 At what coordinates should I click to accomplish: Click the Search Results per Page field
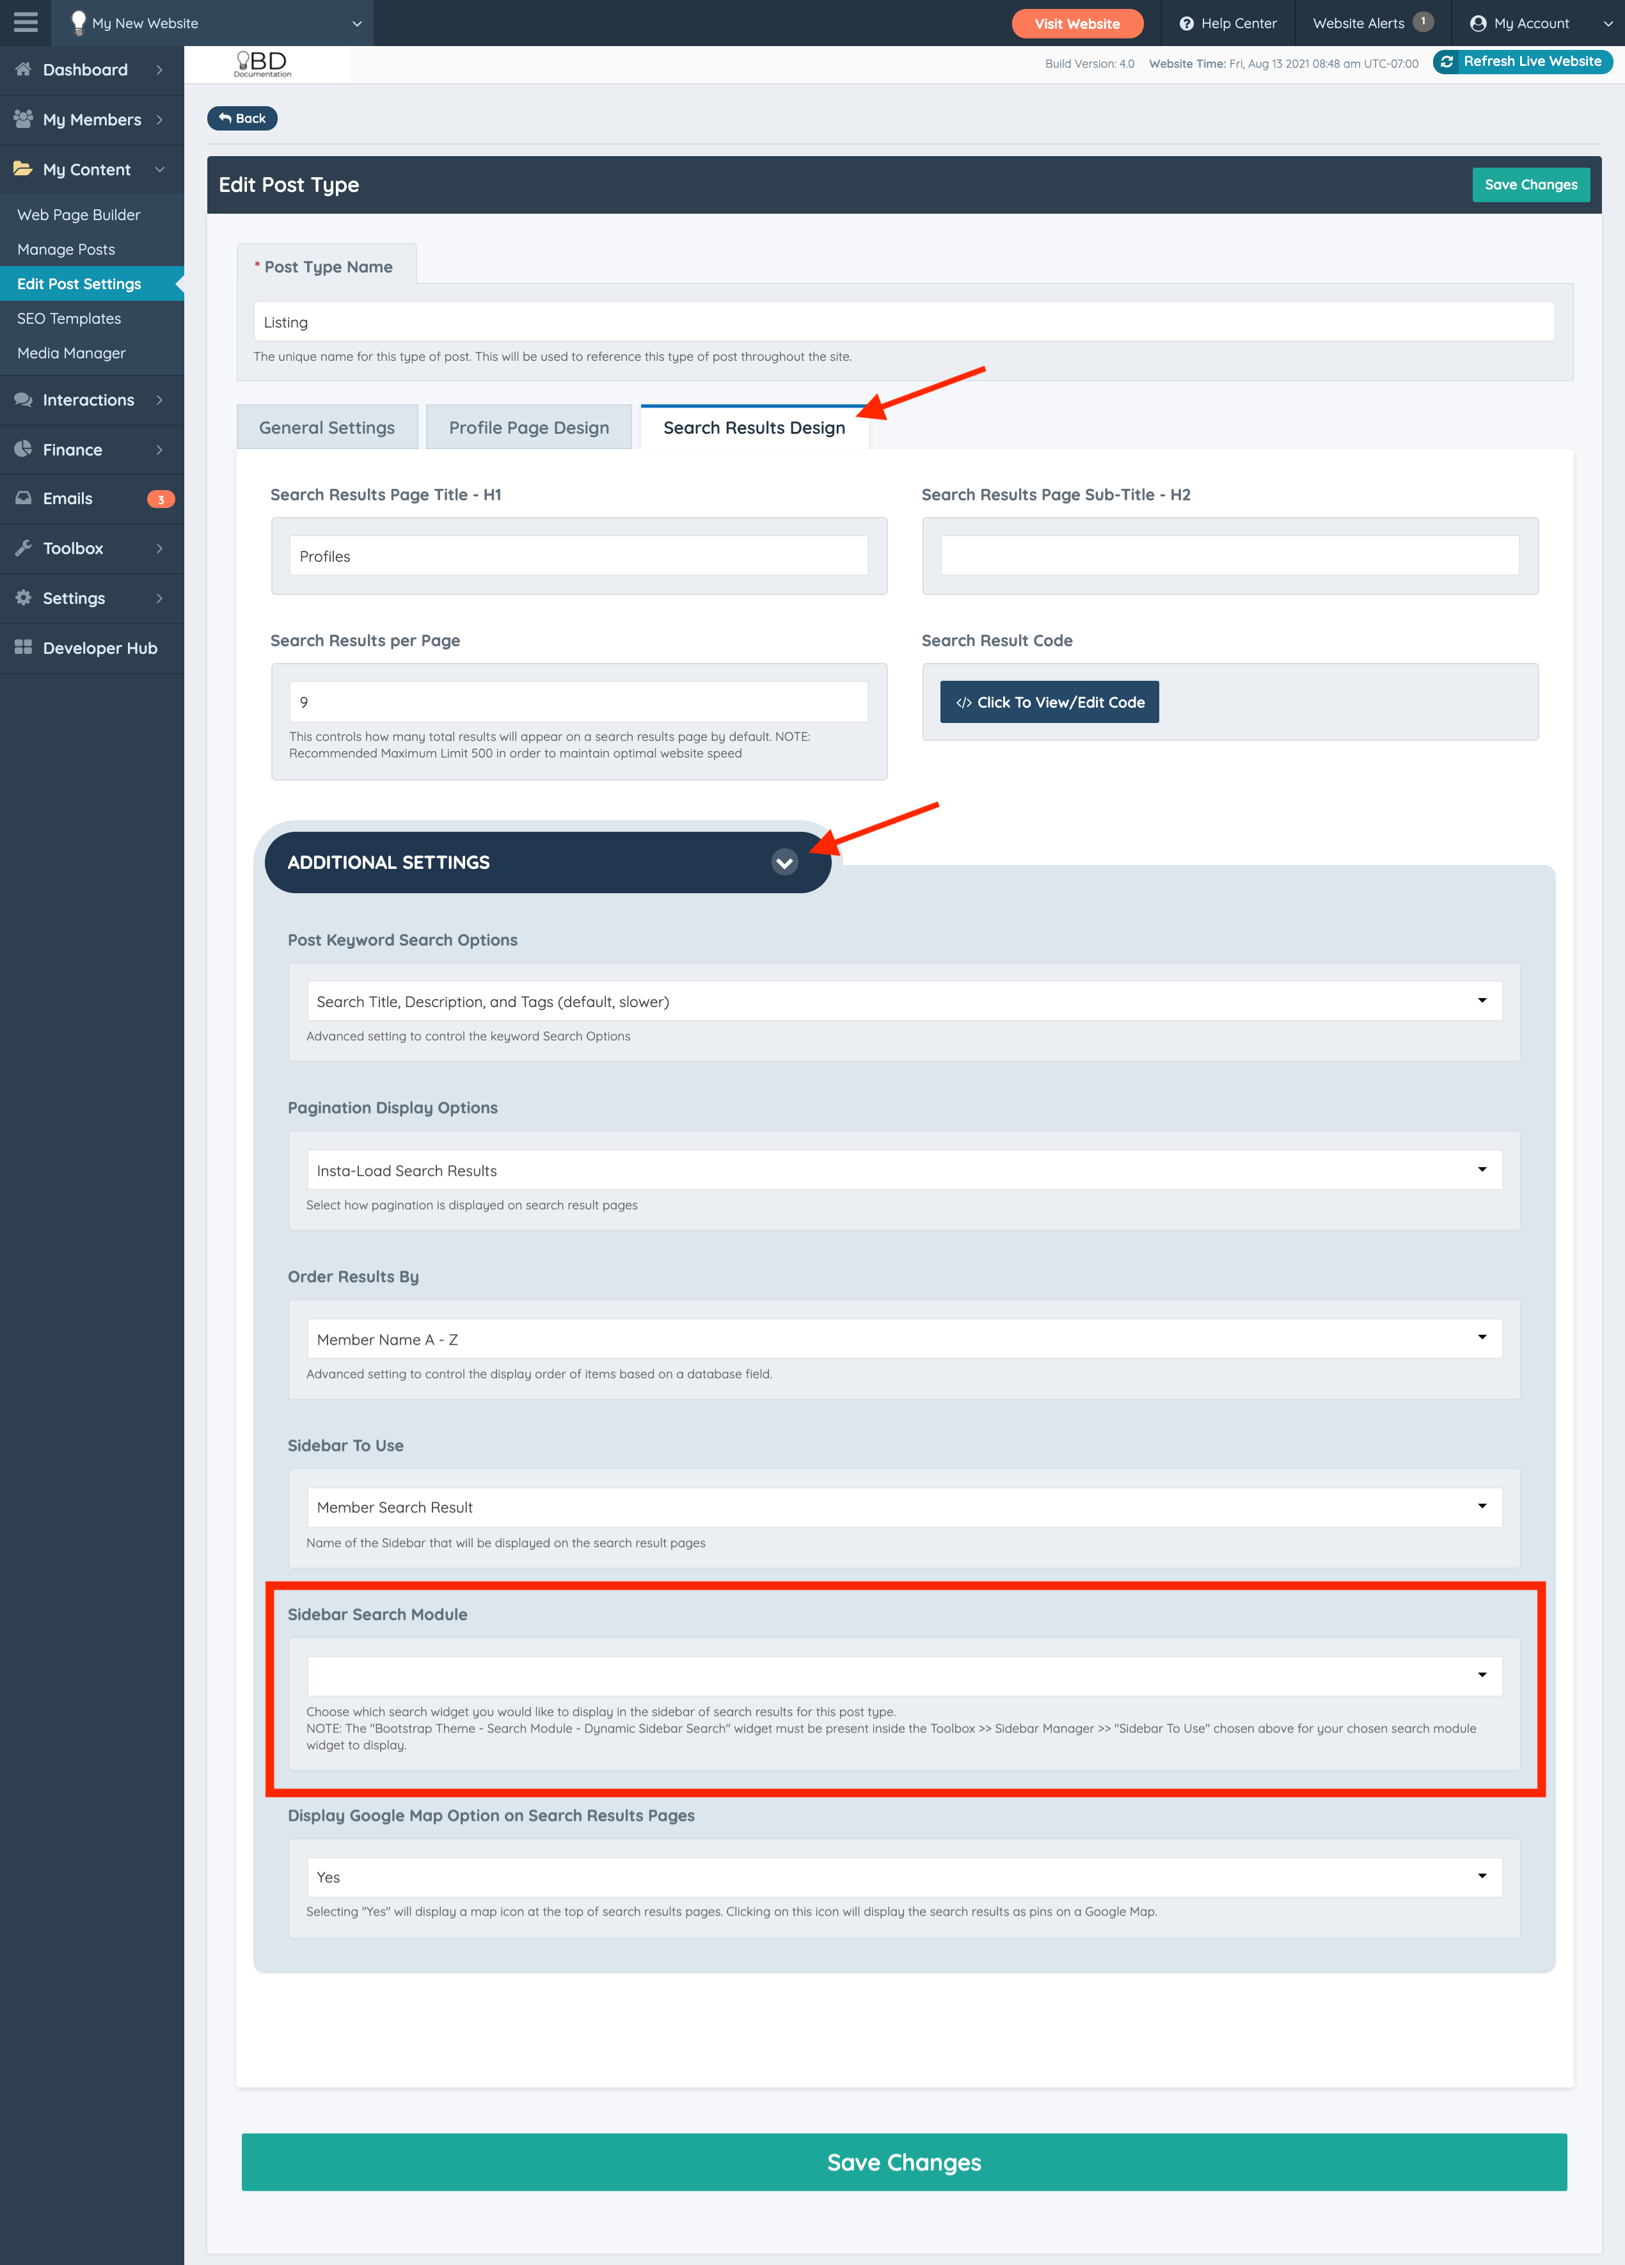(x=578, y=702)
